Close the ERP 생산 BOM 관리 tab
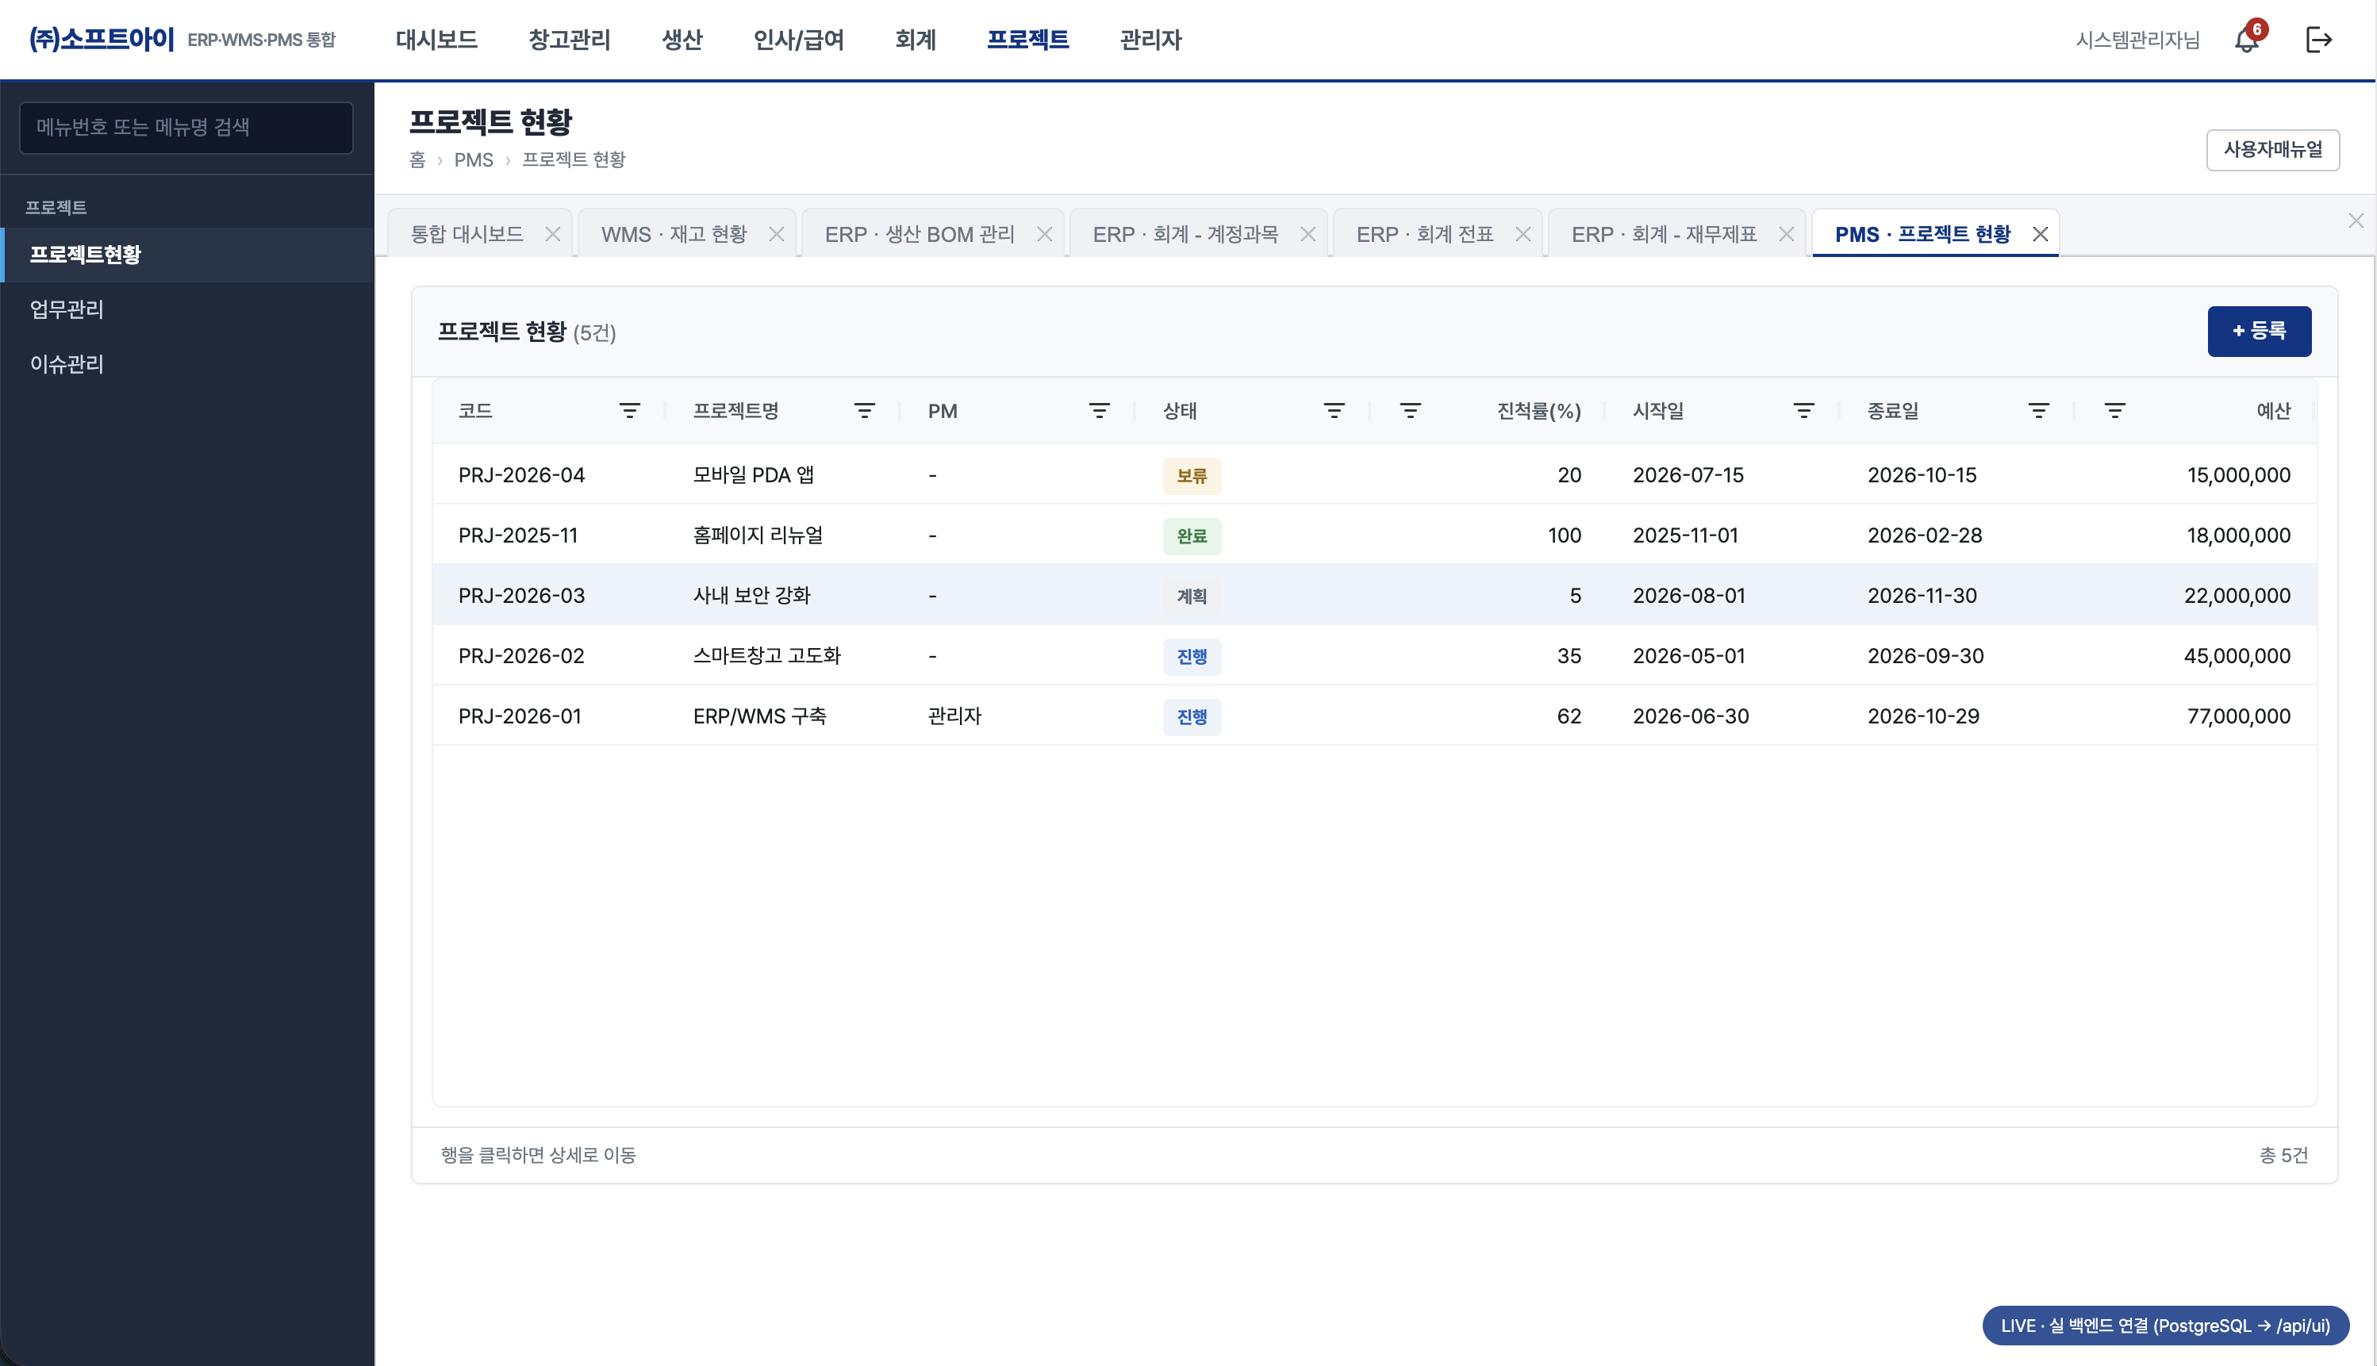Screen dimensions: 2377x1366 (x=1044, y=235)
